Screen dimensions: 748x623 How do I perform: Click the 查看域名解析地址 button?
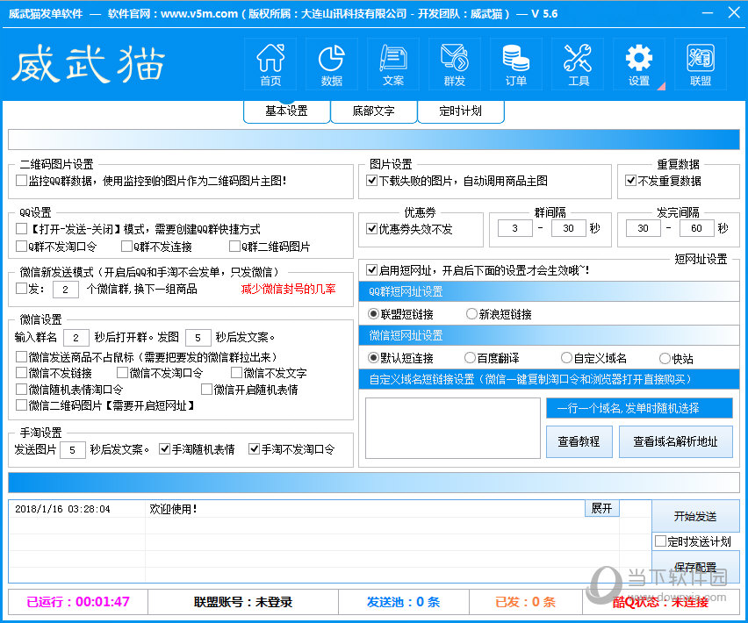pyautogui.click(x=675, y=442)
